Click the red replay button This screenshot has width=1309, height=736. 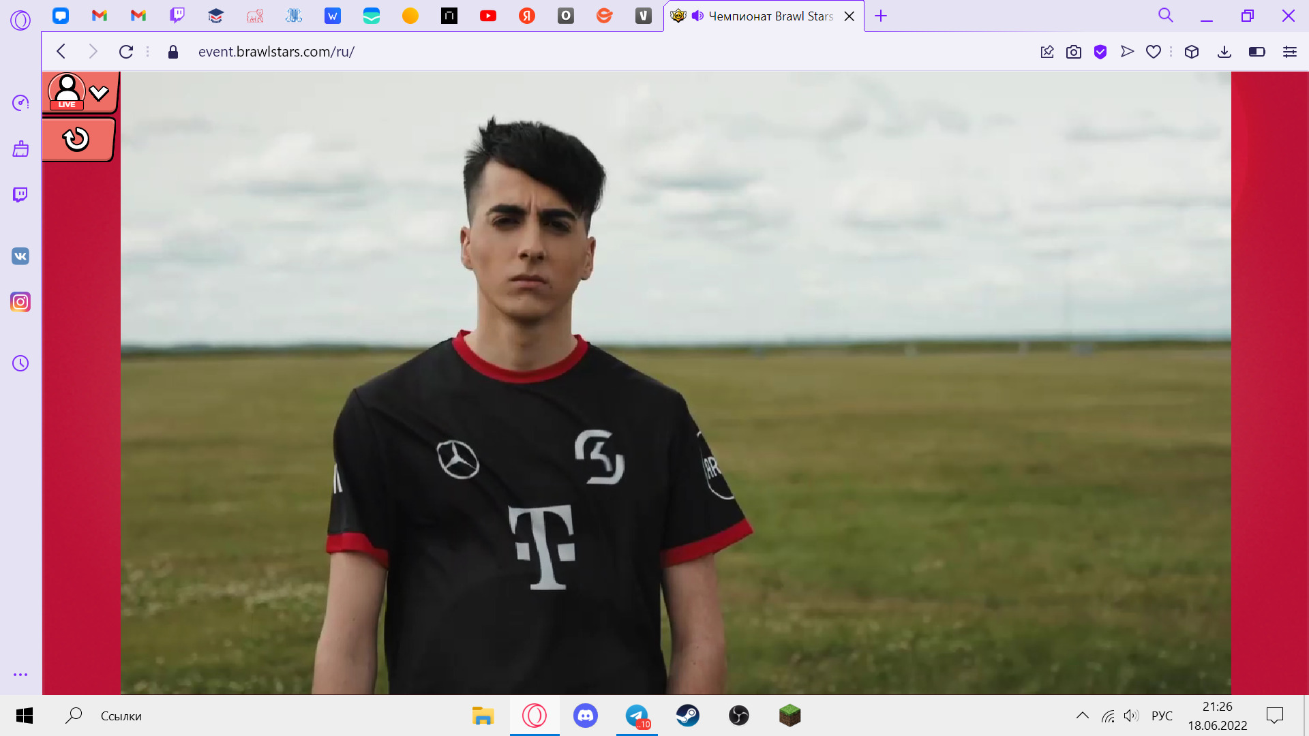(x=76, y=139)
